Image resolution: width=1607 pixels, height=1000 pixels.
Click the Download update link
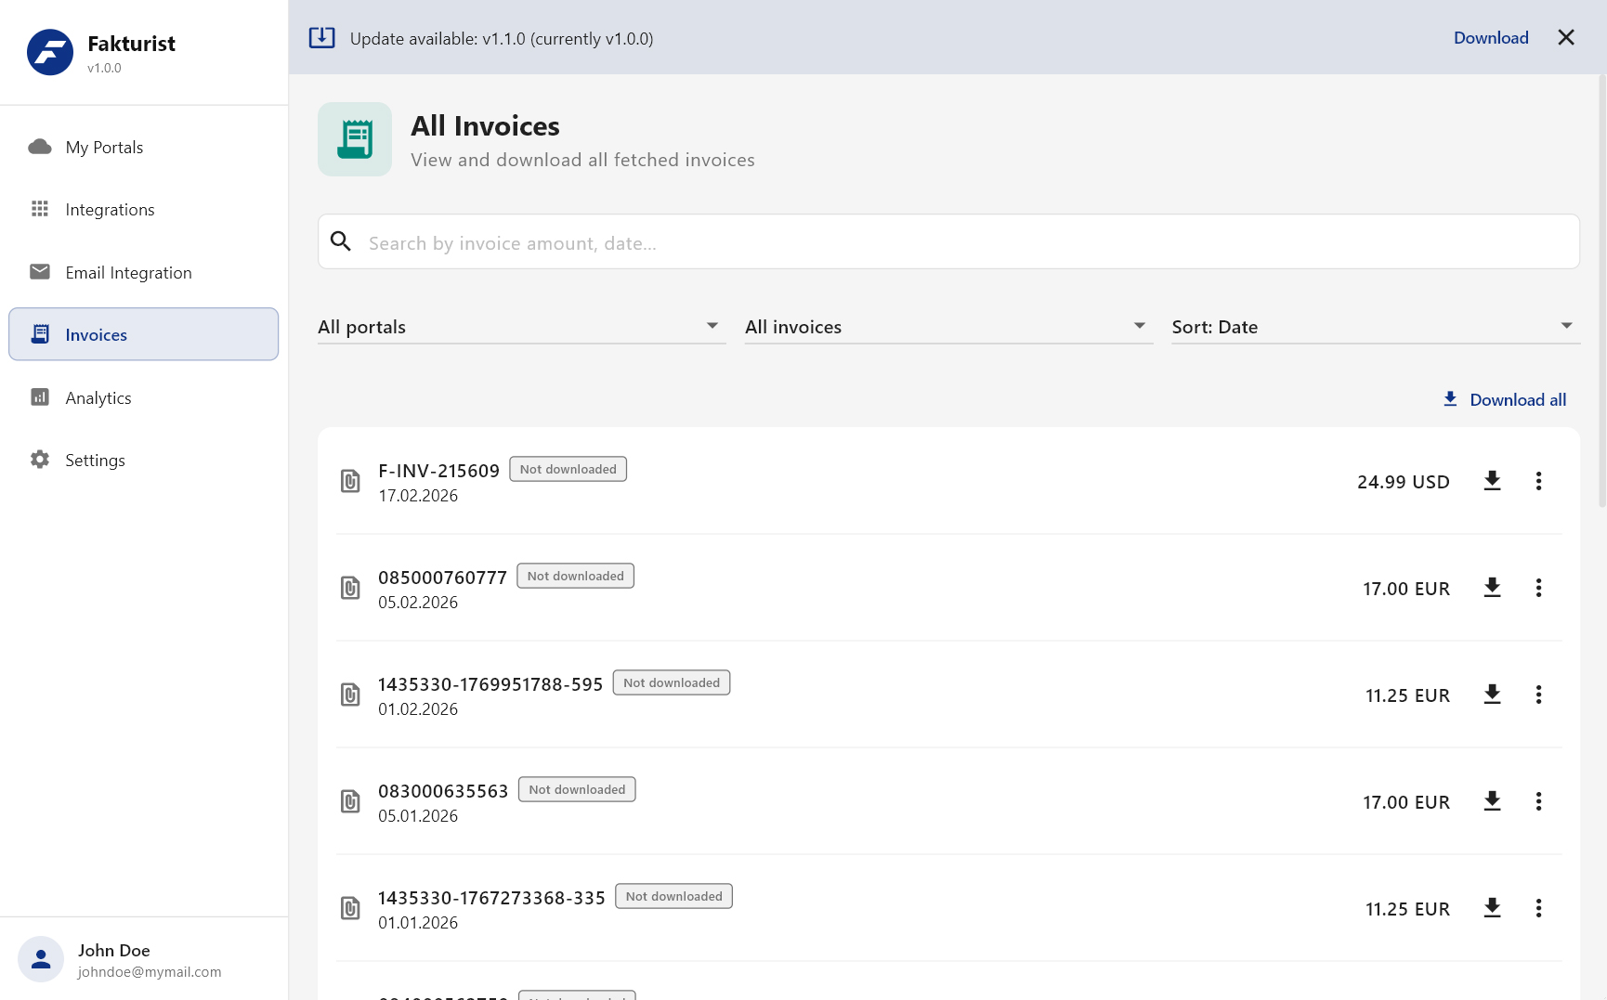click(x=1490, y=38)
